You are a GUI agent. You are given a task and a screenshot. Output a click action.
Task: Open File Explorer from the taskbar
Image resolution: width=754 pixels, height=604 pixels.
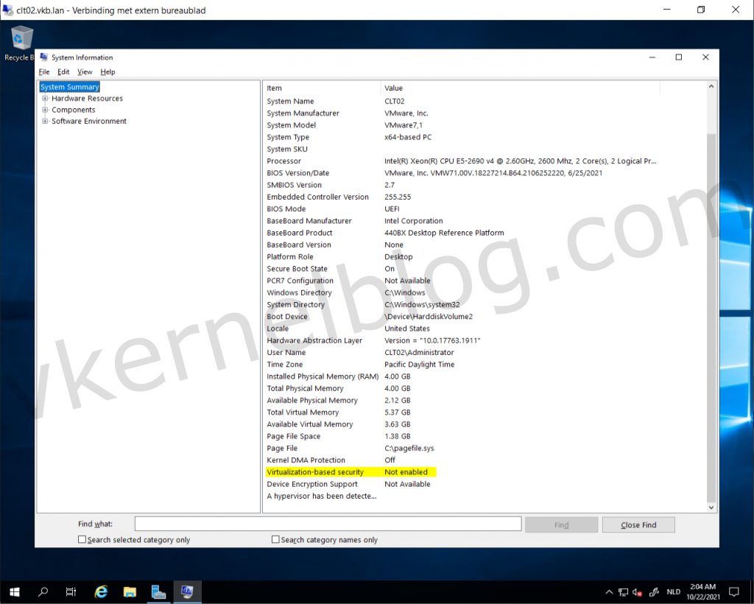click(x=130, y=591)
